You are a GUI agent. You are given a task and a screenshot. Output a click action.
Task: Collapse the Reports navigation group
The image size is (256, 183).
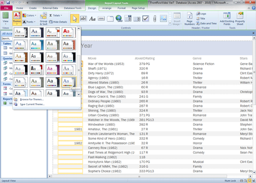tap(7, 99)
